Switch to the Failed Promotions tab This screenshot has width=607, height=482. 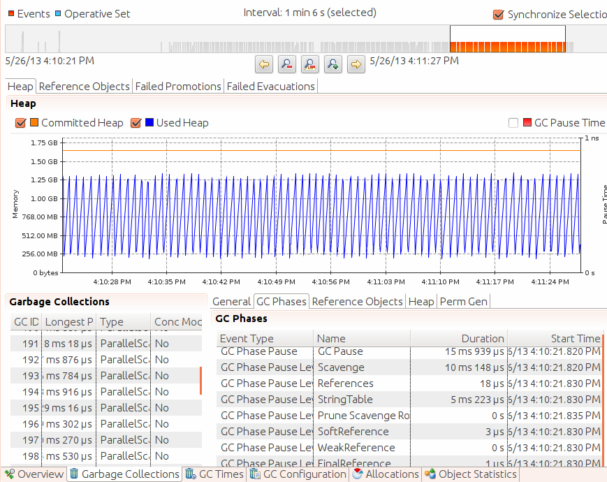click(x=178, y=87)
